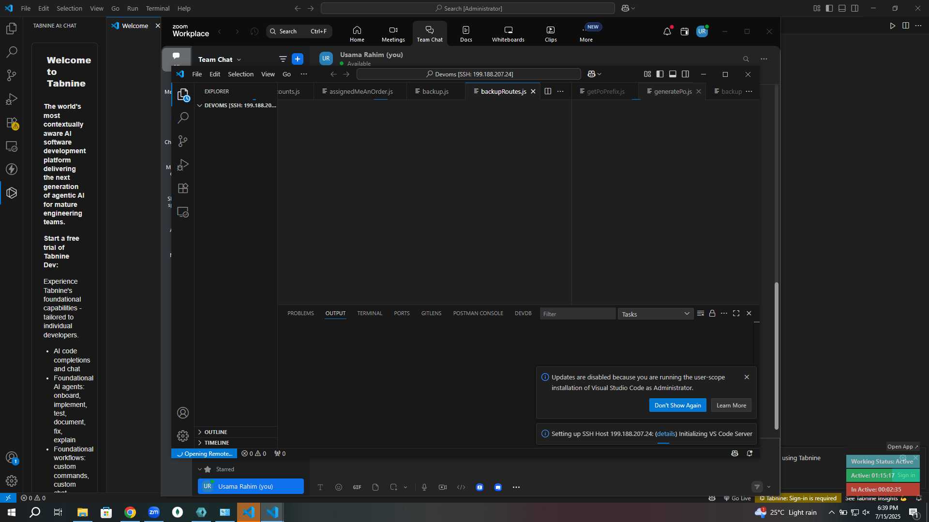This screenshot has height=522, width=929.
Task: Switch to the PROBLEMS panel tab
Action: (300, 314)
